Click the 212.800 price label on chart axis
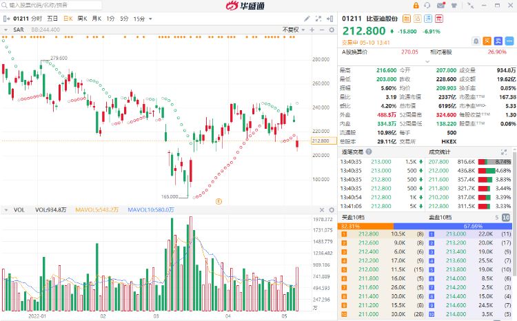Image resolution: width=517 pixels, height=321 pixels. [x=324, y=141]
